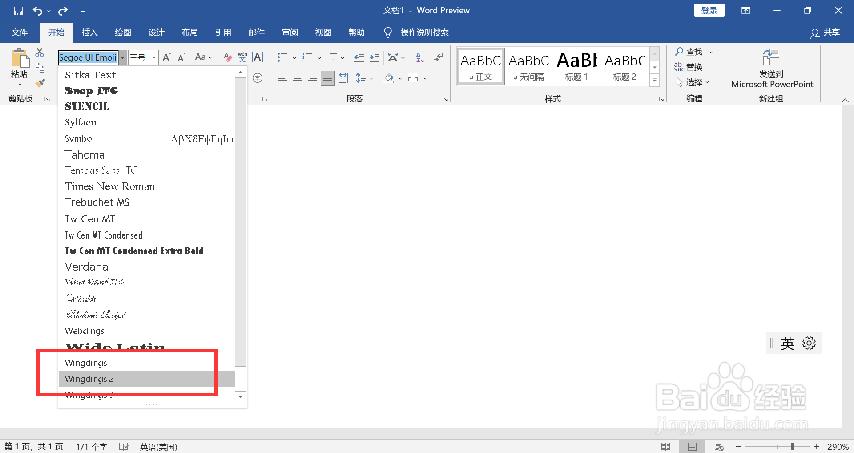
Task: Apply the 标题 1 style
Action: click(576, 66)
